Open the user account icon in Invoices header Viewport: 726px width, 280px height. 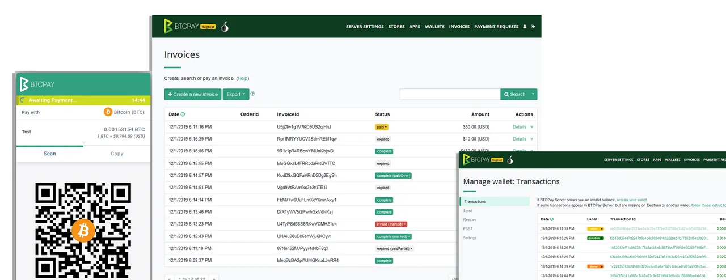coord(525,27)
